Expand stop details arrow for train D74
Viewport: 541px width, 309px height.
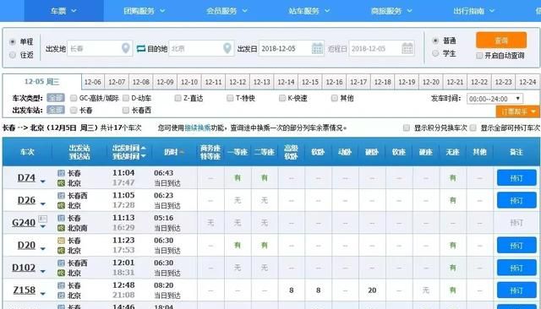pos(43,182)
